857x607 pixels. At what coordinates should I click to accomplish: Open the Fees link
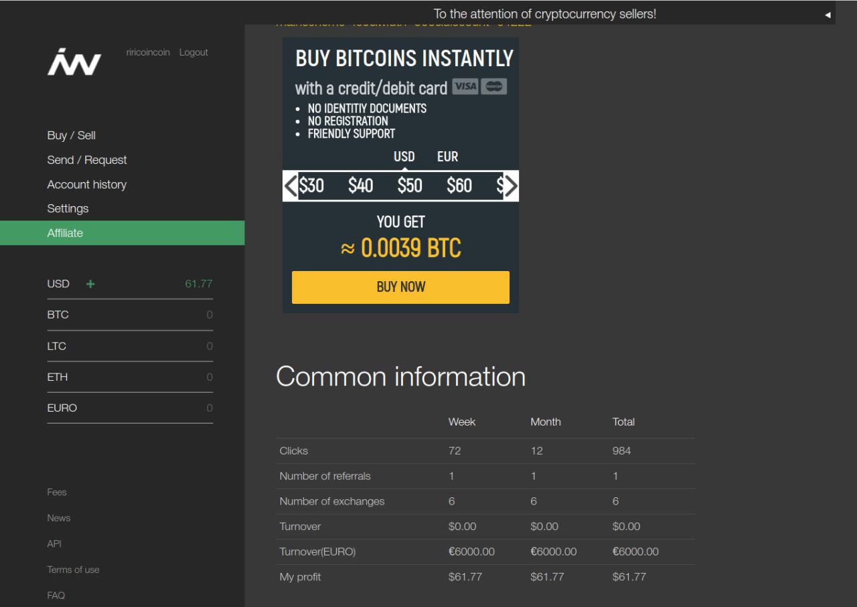pos(57,492)
